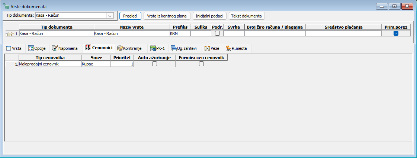Click the Opcije tab grid icon
Screen dimensions: 417x158
(x=31, y=48)
